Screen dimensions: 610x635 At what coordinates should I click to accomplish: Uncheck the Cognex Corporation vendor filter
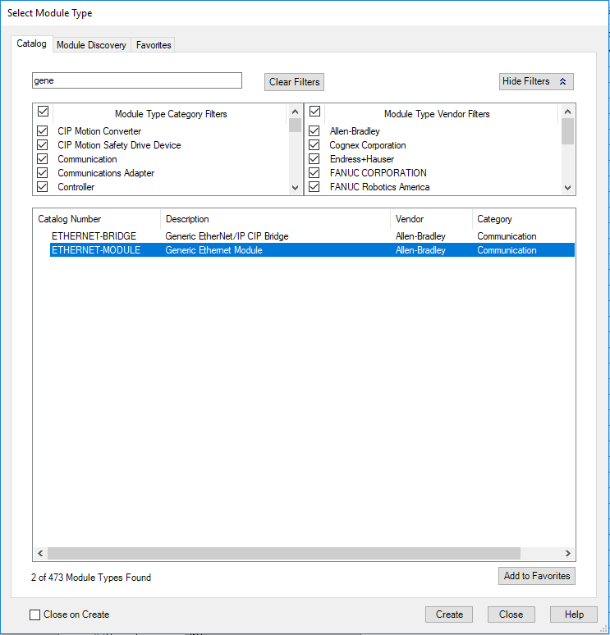tap(314, 145)
